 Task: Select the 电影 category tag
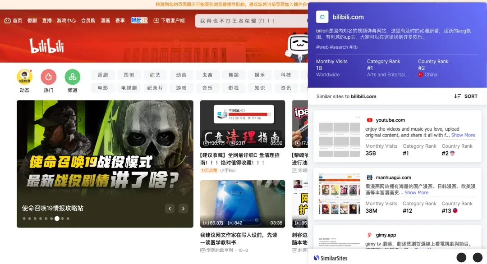coord(103,88)
